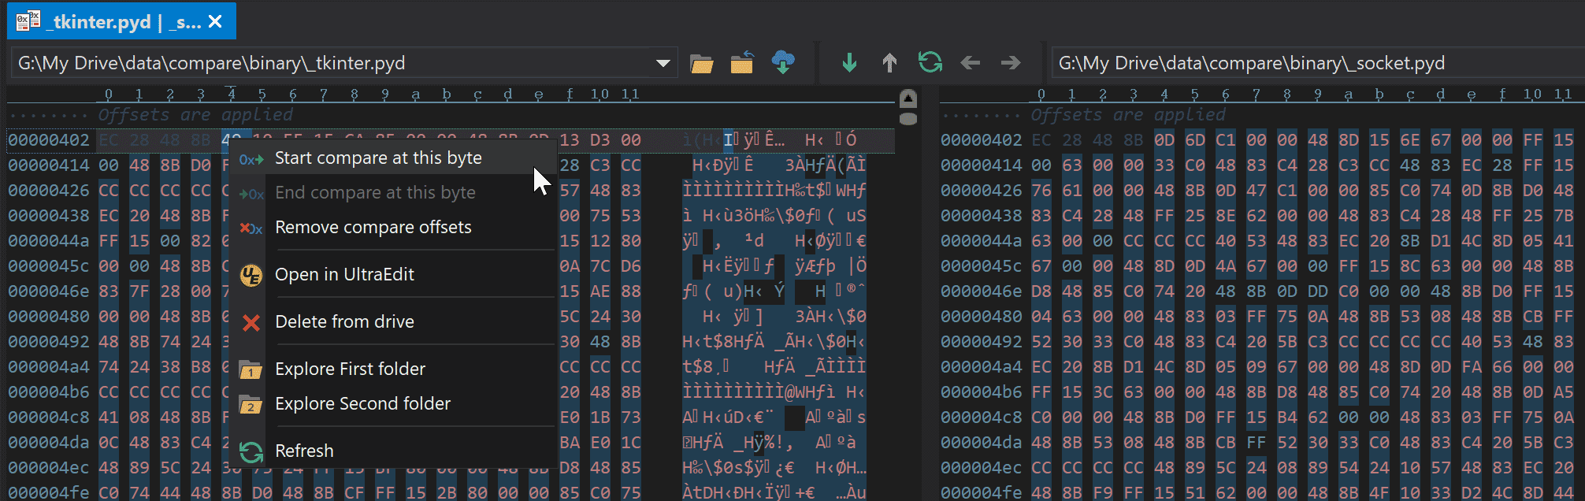Click offset 00000414 in left pane

(x=49, y=165)
